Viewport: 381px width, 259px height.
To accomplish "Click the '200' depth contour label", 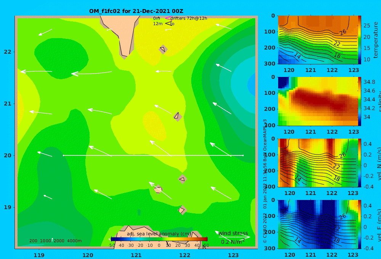I will (33, 241).
